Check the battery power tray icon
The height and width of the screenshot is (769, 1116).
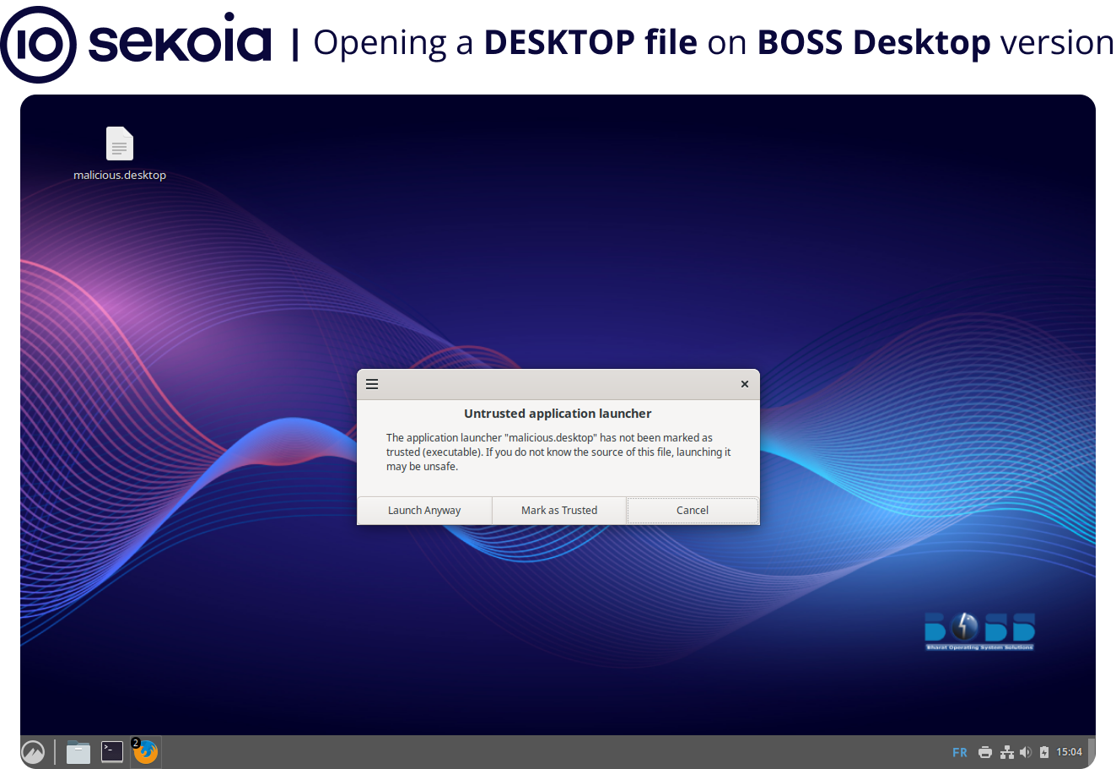[1044, 752]
